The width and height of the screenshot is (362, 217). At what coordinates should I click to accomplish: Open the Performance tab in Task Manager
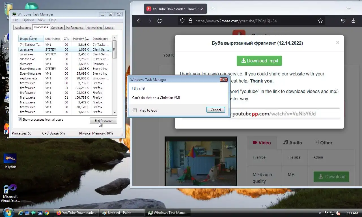pos(75,28)
